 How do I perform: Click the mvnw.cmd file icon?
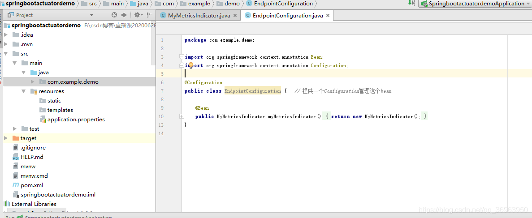coord(16,175)
